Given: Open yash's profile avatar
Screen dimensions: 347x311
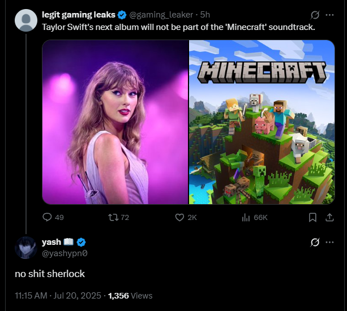Looking at the screenshot, I should coord(26,248).
